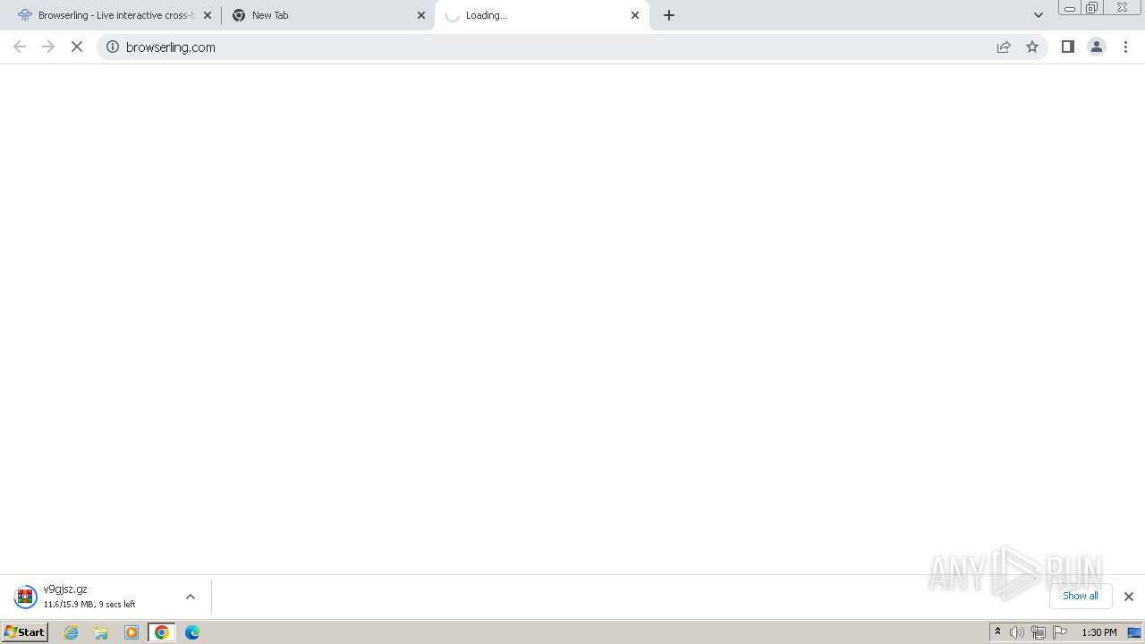
Task: Go back to the previous page
Action: (20, 47)
